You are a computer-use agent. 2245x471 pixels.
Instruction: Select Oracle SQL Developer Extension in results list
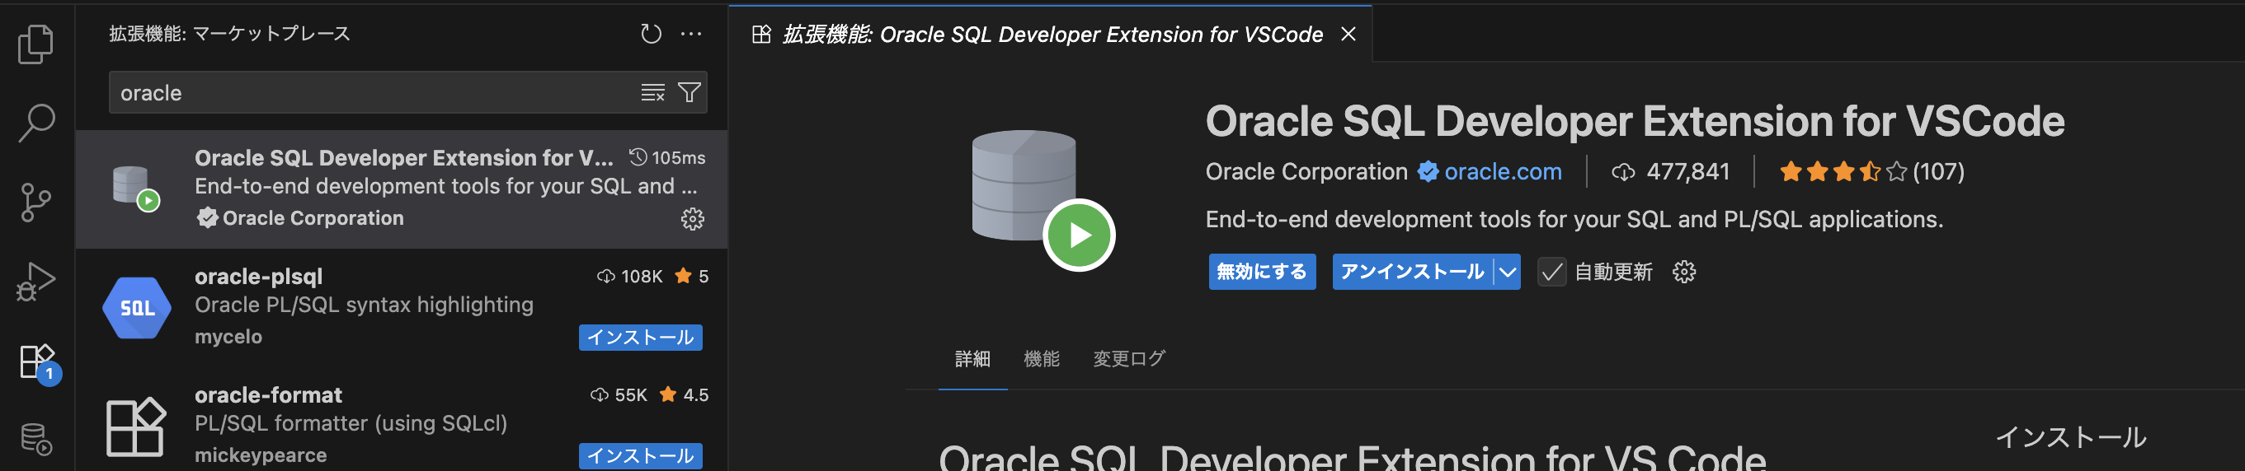coord(402,189)
